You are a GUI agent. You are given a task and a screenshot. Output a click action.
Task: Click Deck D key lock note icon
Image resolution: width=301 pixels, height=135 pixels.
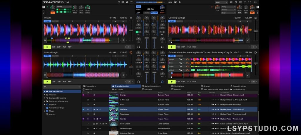[248, 75]
